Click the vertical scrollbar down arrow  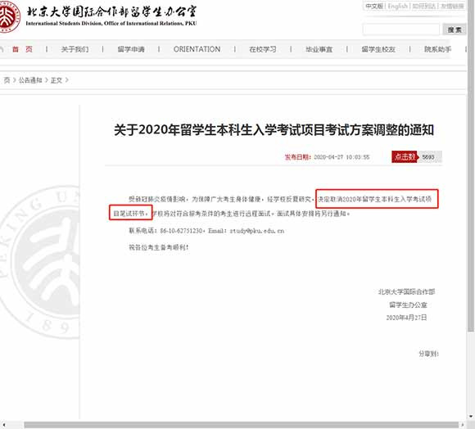(470, 417)
